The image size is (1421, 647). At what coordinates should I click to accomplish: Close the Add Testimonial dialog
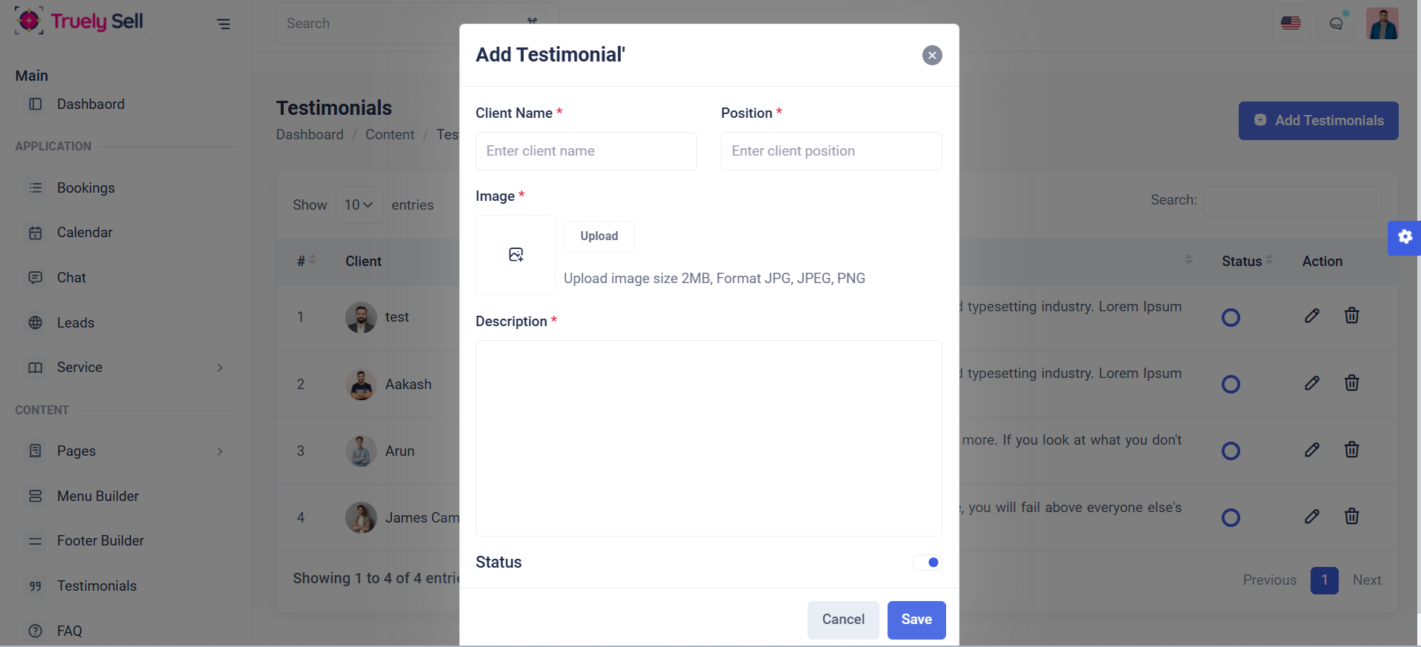coord(932,56)
